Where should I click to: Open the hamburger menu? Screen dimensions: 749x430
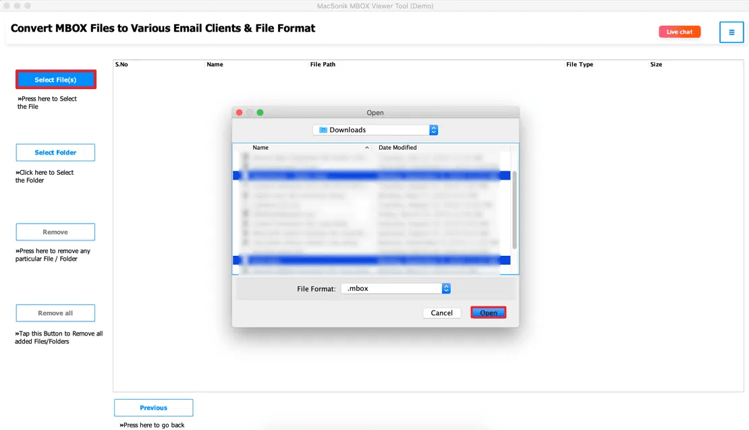tap(731, 32)
